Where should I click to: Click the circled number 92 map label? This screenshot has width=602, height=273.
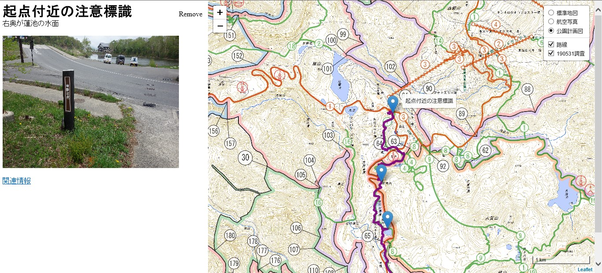point(443,166)
